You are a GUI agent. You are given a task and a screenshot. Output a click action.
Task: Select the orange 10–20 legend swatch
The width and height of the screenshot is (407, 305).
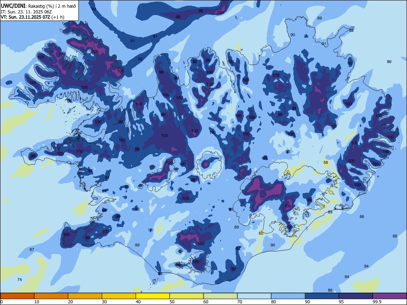51,296
